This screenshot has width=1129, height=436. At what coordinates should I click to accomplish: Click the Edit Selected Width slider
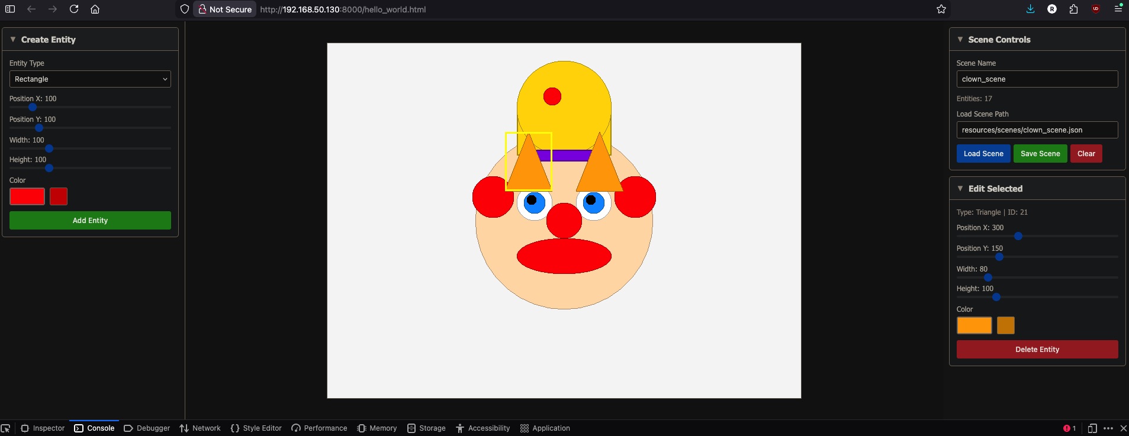click(x=1037, y=277)
